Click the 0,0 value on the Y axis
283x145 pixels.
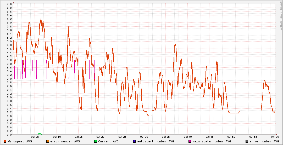[x=9, y=135]
